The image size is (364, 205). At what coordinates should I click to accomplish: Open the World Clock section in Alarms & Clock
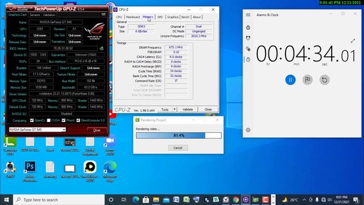248,49
